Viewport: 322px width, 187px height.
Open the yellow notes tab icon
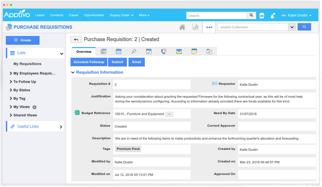pos(194,52)
